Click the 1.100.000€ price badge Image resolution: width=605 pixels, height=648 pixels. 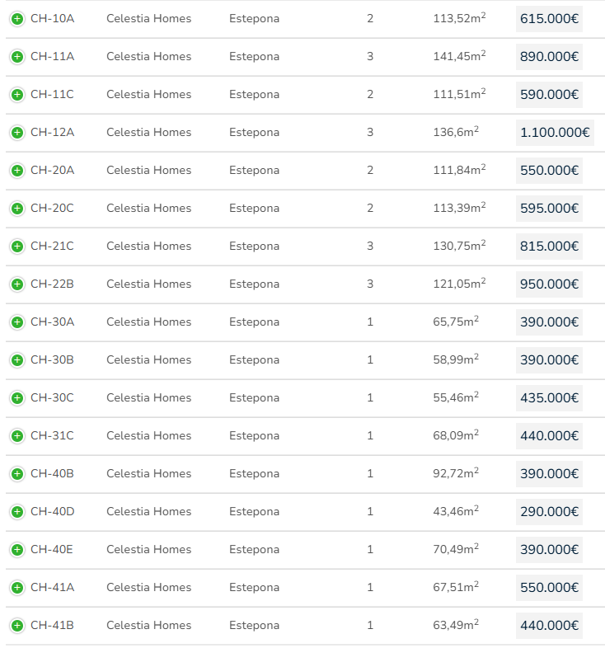(x=555, y=133)
